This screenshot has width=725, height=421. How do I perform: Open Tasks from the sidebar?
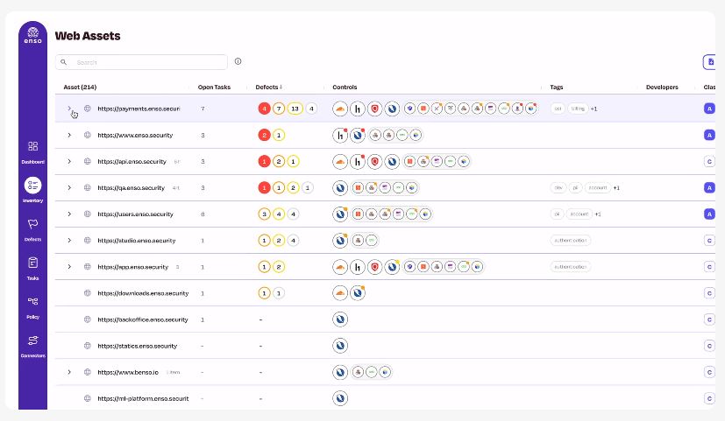coord(32,268)
